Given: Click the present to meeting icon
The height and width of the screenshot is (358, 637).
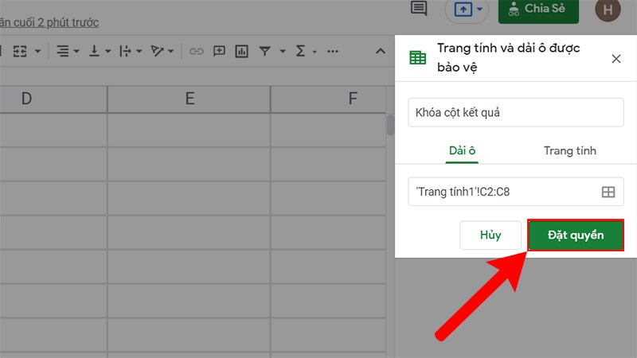Looking at the screenshot, I should pyautogui.click(x=463, y=9).
